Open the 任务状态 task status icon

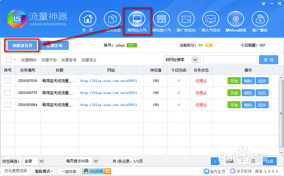pos(112,19)
